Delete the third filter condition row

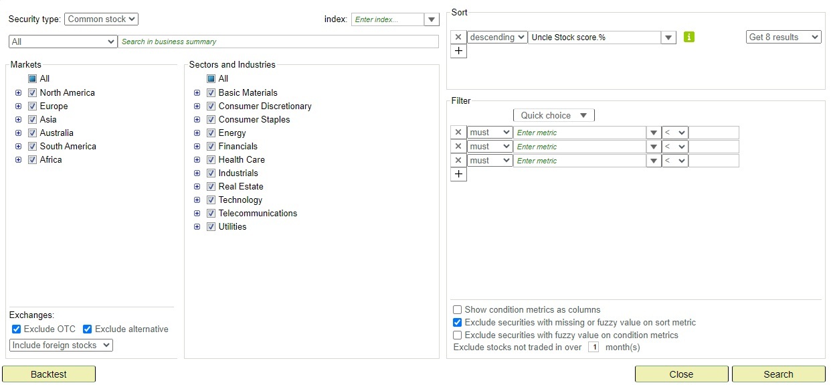pos(458,161)
